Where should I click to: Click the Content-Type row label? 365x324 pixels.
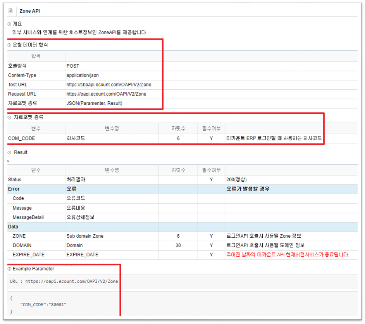pyautogui.click(x=22, y=75)
